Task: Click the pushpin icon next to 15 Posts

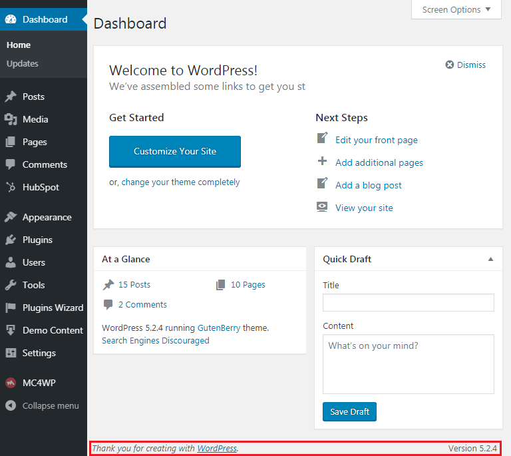Action: (108, 285)
